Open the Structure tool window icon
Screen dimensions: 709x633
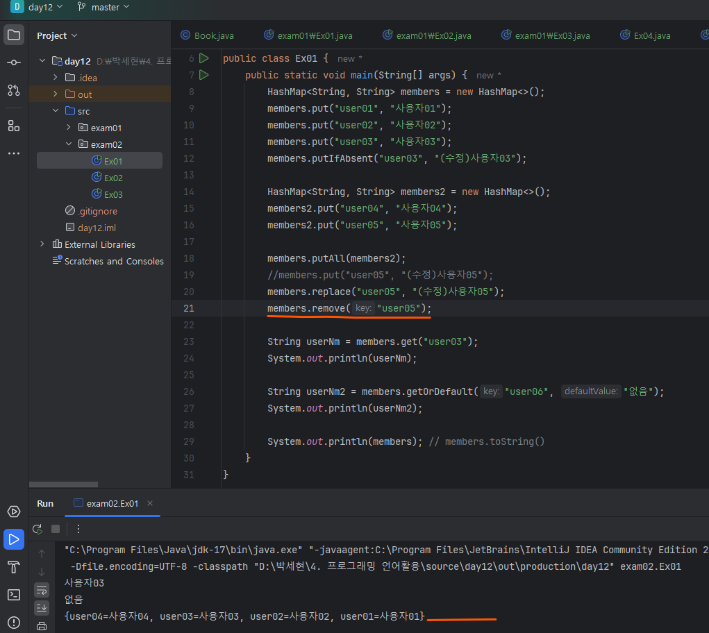coord(14,126)
